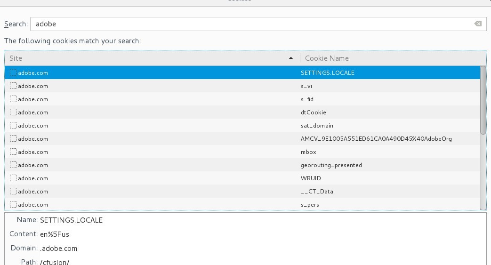Clear the search field with the X icon

[478, 24]
